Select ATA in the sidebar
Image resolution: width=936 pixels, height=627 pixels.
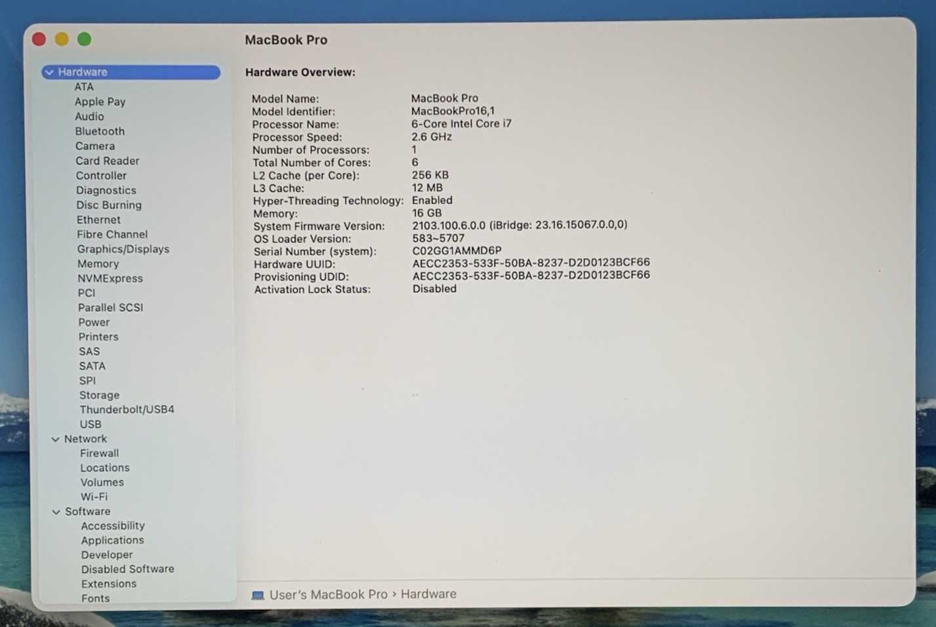pyautogui.click(x=84, y=86)
